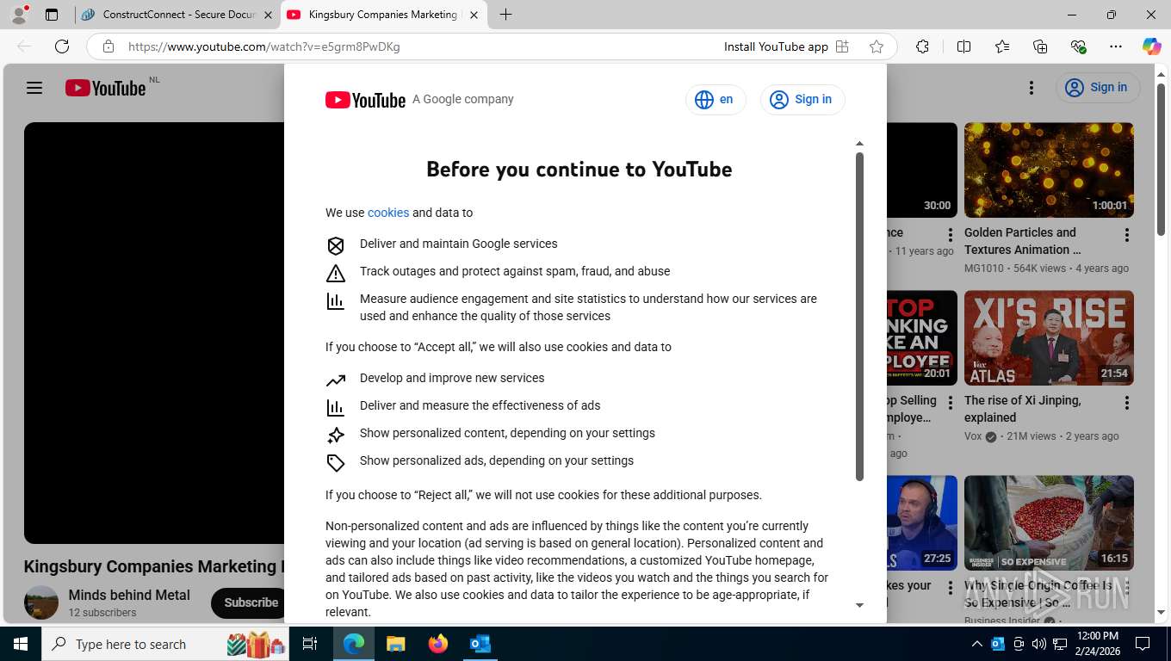This screenshot has width=1171, height=661.
Task: Click the 11 years ago video's options menu
Action: pyautogui.click(x=950, y=235)
